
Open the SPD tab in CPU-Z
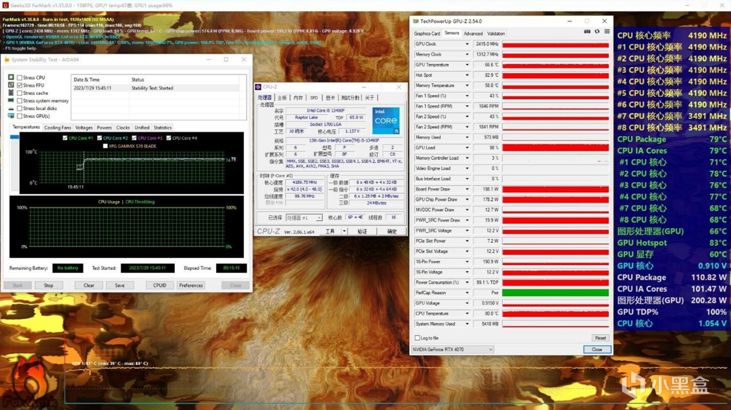[314, 98]
